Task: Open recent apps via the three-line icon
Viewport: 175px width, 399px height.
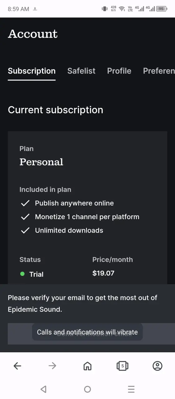Action: 131,389
